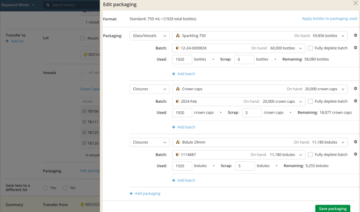Click the batch 12-24-000983X box icon
360x212 pixels.
[x=177, y=48]
